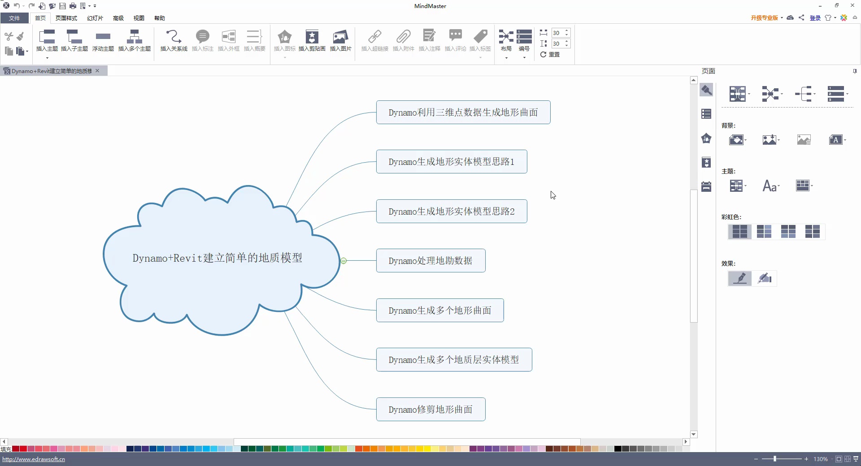Pin the 页面 panel open

click(x=854, y=71)
